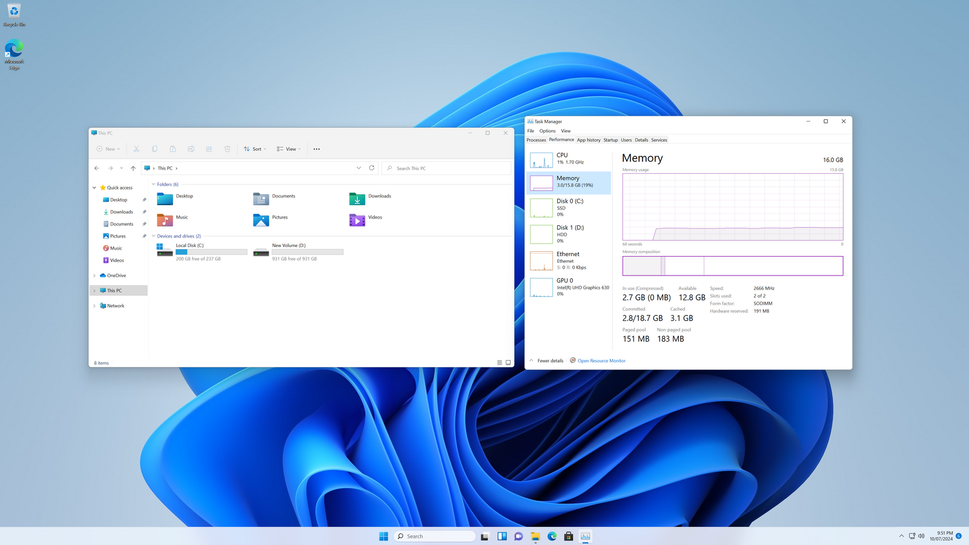969x545 pixels.
Task: Select Desktop in Quick access sidebar
Action: tap(119, 200)
